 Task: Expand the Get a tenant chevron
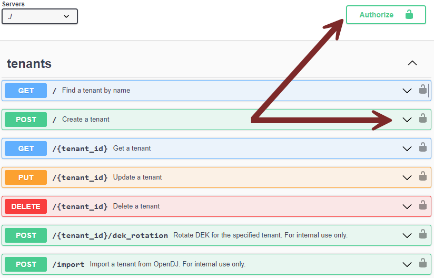[x=407, y=149]
